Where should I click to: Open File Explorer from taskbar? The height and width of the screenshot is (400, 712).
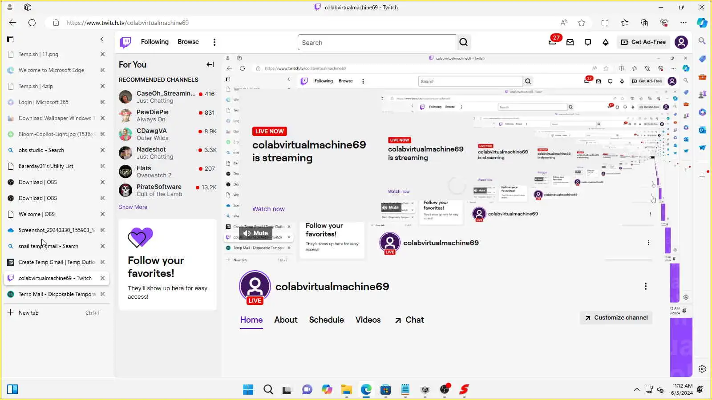tap(346, 390)
